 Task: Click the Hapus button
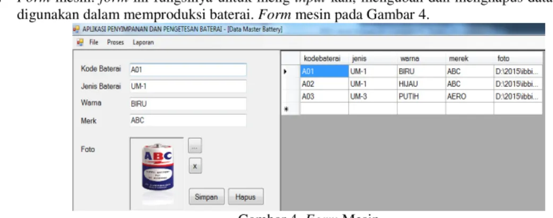245,196
